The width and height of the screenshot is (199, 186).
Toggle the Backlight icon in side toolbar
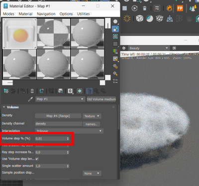[x=115, y=29]
